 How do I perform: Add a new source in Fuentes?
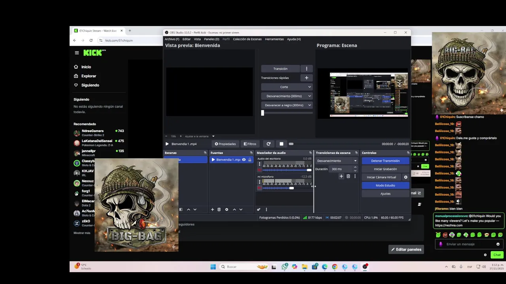click(x=212, y=209)
